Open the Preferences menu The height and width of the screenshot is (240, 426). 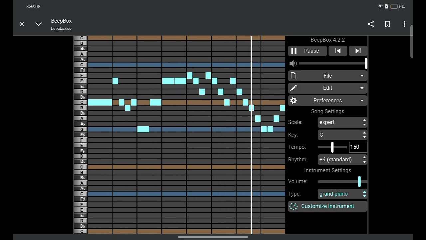(327, 100)
